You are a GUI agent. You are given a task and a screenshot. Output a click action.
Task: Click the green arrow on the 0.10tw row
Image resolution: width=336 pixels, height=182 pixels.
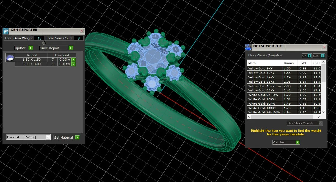point(73,64)
